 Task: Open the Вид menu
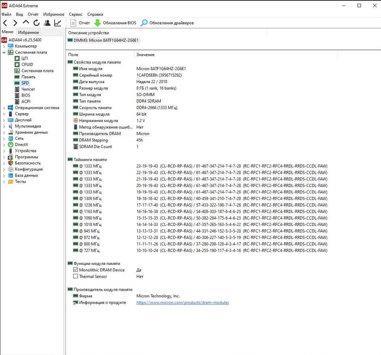click(19, 15)
